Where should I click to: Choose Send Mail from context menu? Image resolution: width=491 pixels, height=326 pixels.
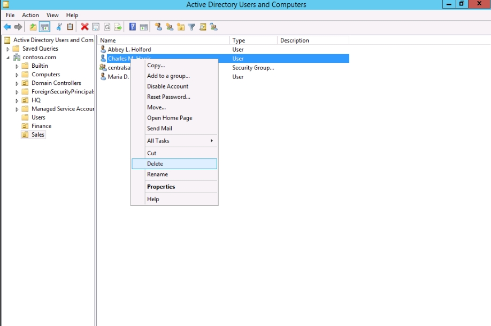pos(174,129)
